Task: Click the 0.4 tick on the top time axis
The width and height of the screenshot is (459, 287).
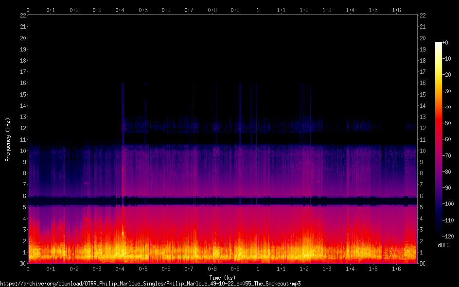Action: tap(120, 10)
